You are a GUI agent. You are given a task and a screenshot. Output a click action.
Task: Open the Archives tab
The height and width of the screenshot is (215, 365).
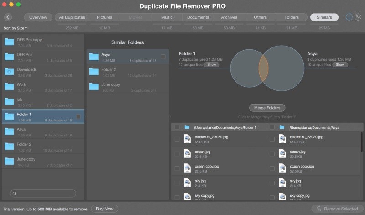coord(229,17)
